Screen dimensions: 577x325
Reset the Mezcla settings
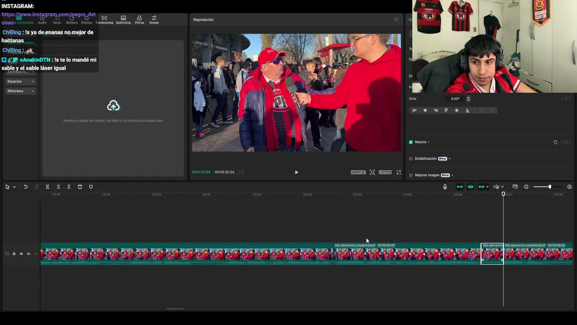[555, 142]
